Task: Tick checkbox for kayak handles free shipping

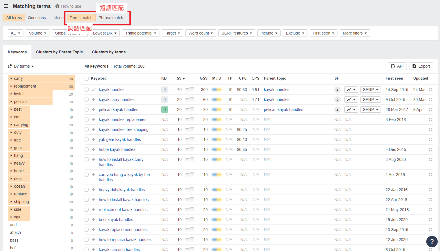Action: pyautogui.click(x=87, y=129)
